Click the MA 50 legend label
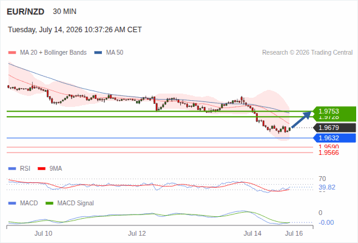This screenshot has height=243, width=358. [x=115, y=53]
